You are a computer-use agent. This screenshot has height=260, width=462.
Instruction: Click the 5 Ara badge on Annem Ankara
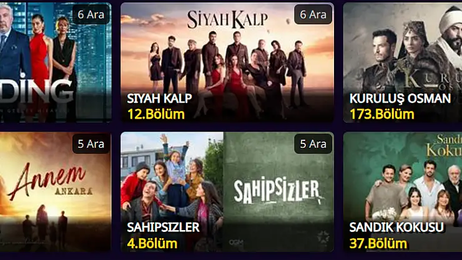pos(91,144)
